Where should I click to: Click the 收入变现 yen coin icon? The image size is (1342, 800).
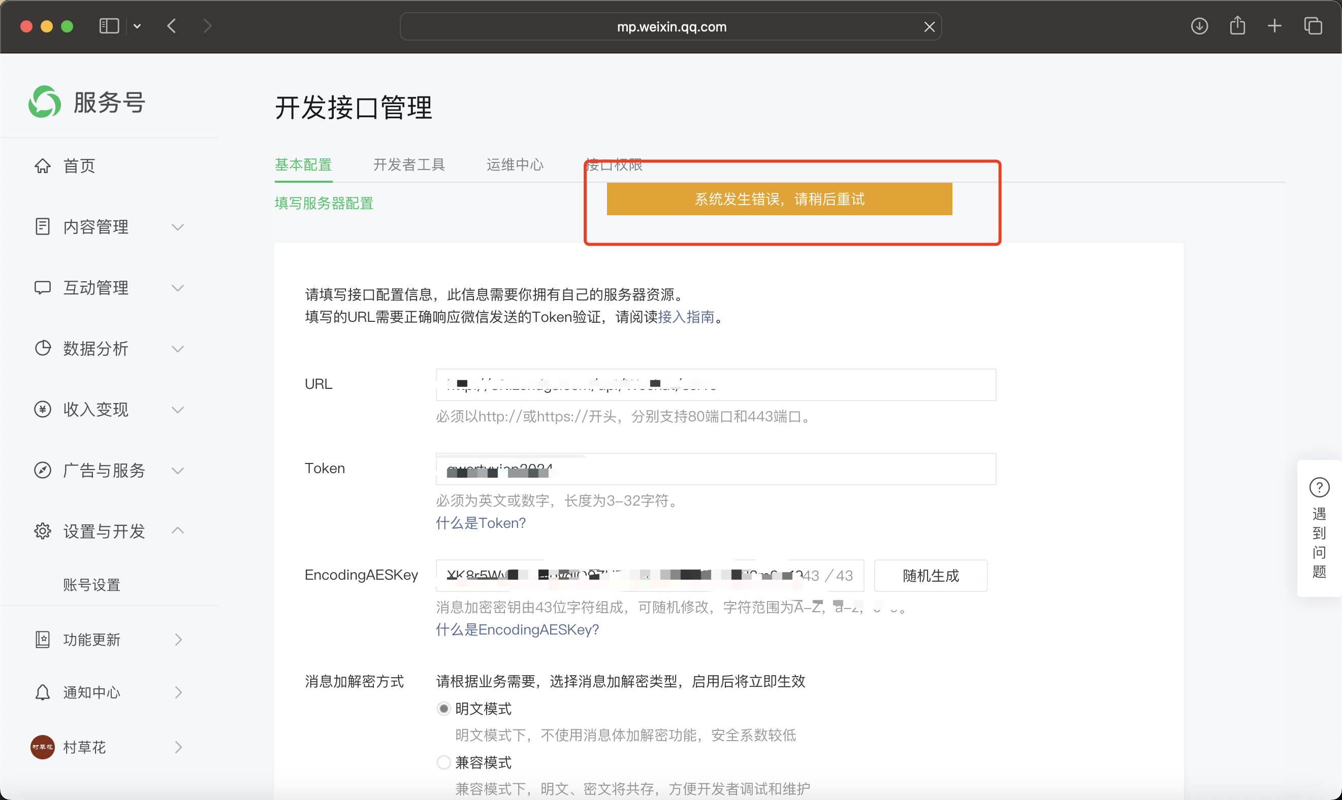point(43,409)
